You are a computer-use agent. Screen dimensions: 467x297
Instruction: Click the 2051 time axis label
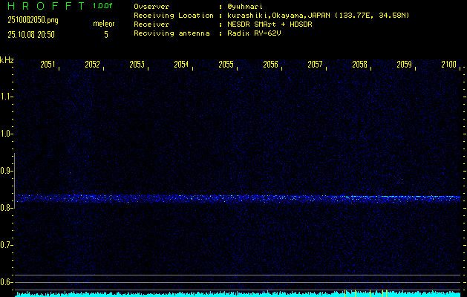click(48, 65)
